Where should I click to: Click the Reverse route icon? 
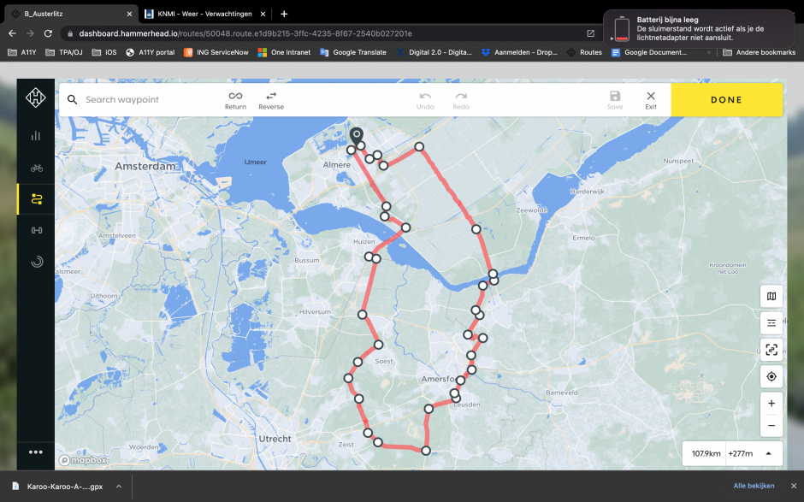coord(271,100)
